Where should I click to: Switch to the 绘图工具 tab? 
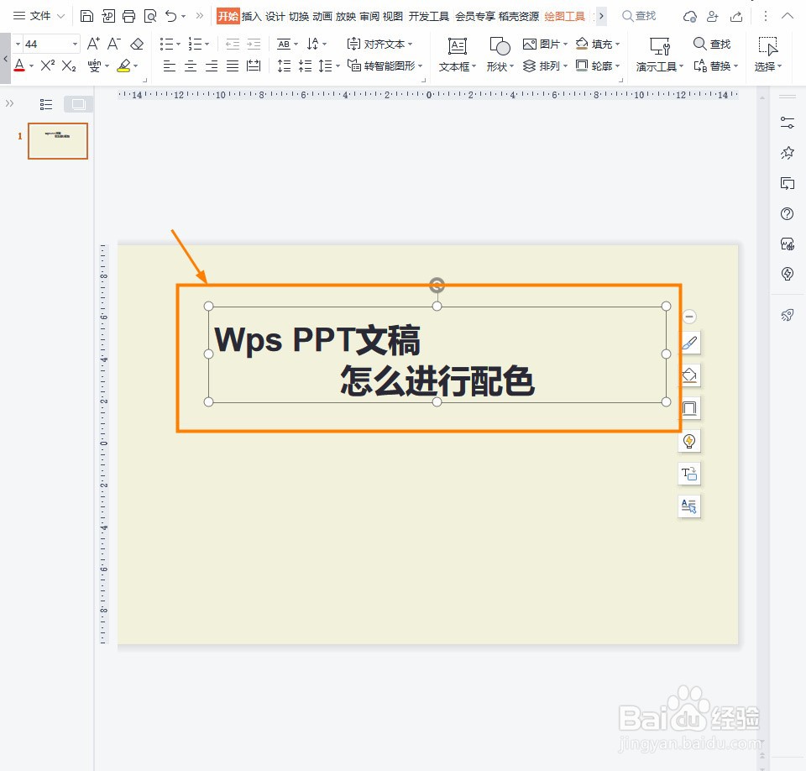click(564, 17)
